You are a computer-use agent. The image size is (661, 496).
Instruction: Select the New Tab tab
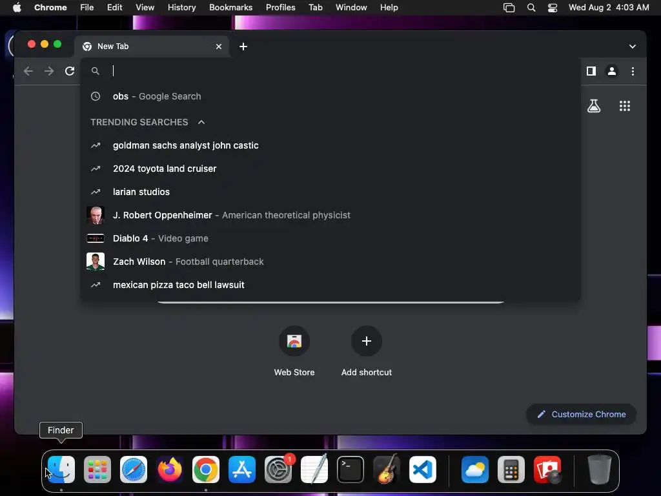152,46
